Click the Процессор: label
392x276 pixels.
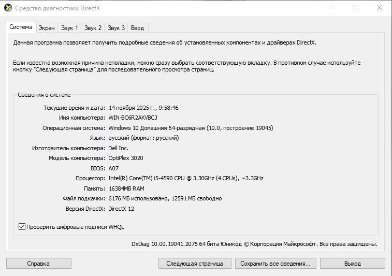pyautogui.click(x=91, y=178)
